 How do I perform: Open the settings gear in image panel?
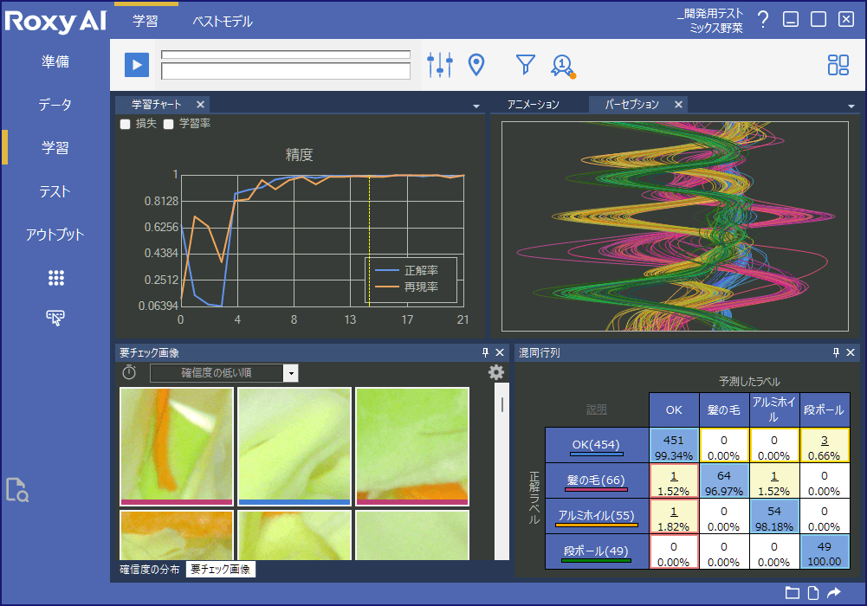point(495,372)
